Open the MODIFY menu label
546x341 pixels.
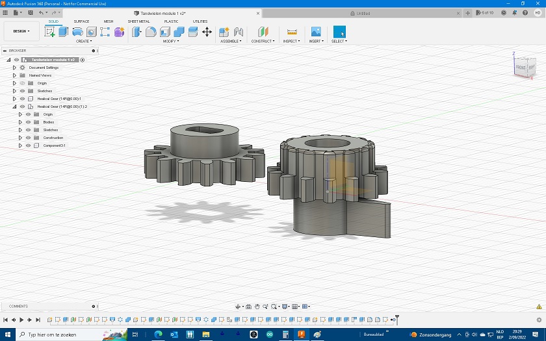click(170, 41)
